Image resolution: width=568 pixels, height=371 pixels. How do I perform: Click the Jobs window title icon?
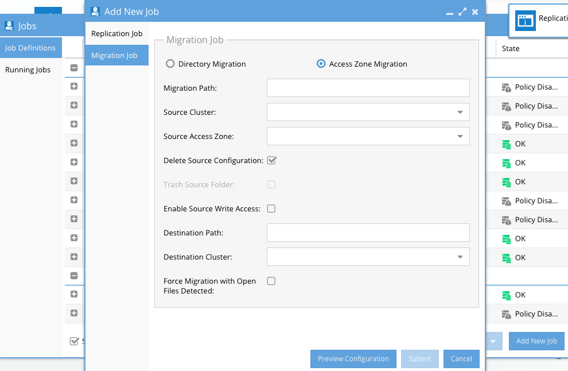9,26
